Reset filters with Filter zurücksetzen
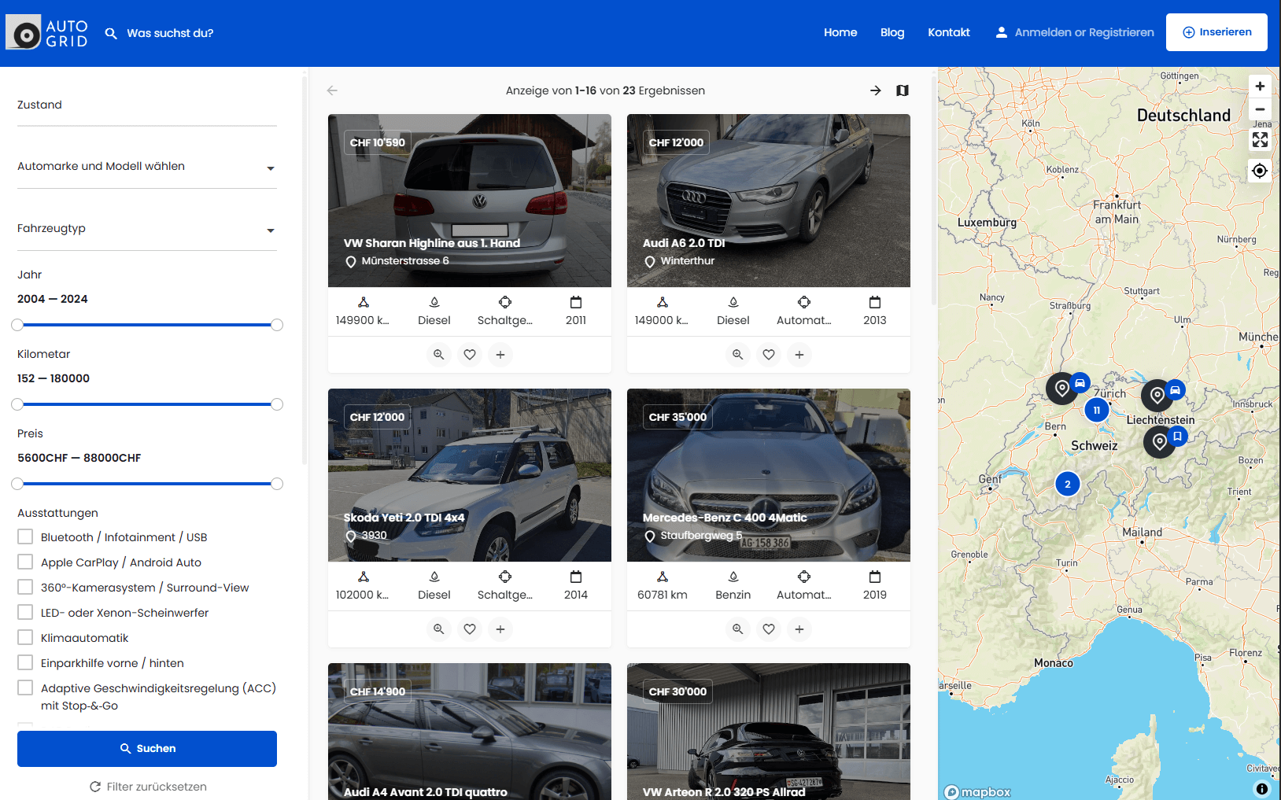The width and height of the screenshot is (1281, 800). [x=148, y=787]
